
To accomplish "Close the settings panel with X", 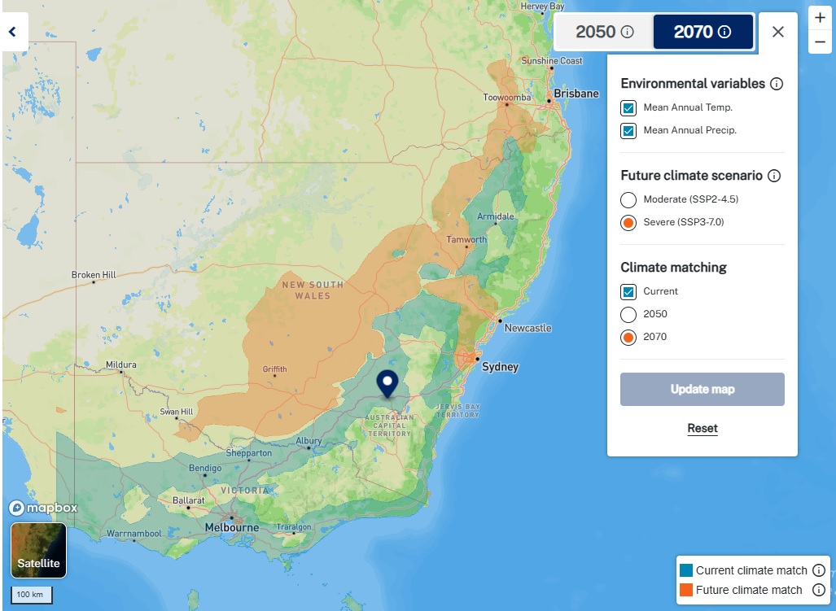I will point(777,32).
